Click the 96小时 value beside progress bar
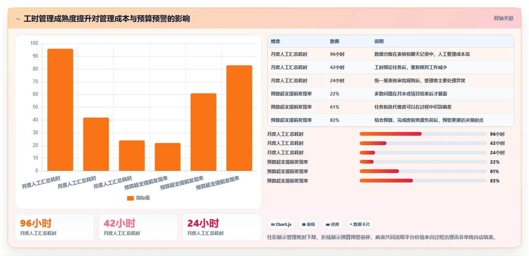Screen dimensions: 529x256 point(497,134)
